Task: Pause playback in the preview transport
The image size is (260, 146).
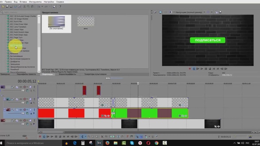Action: [206, 69]
